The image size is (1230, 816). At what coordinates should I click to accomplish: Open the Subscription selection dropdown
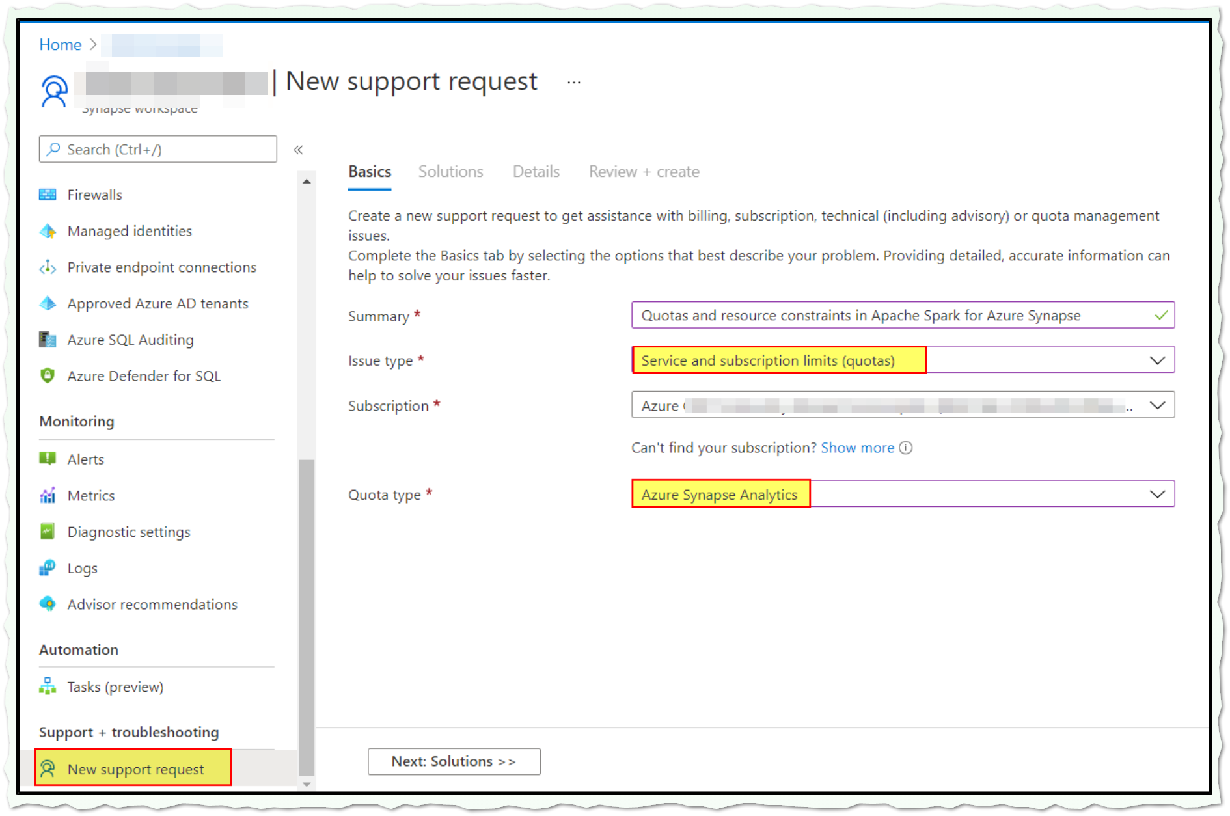click(1157, 405)
